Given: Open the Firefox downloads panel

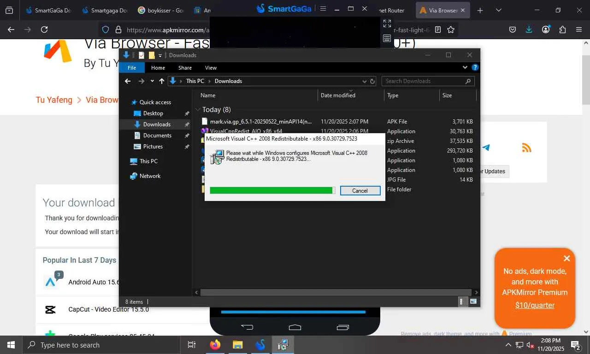Looking at the screenshot, I should click(529, 29).
